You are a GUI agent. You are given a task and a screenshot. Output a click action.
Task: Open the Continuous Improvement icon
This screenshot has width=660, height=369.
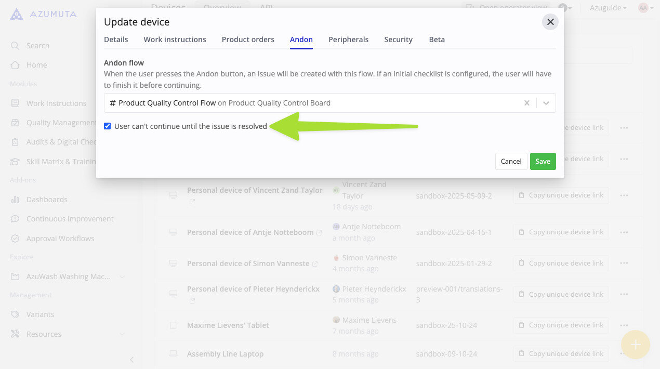pos(16,218)
